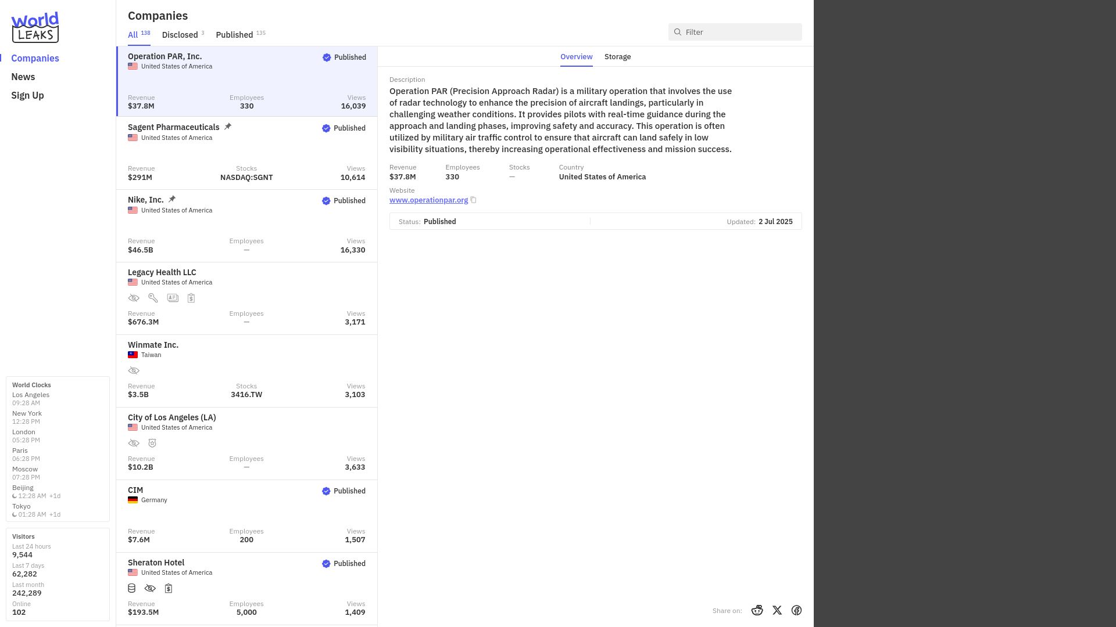This screenshot has width=1116, height=627.
Task: Open the City of Los Angeles (LA) entry
Action: pos(247,444)
